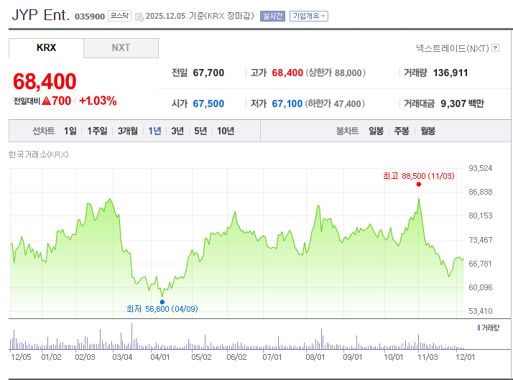Click the 시가 value 67,500
This screenshot has width=513, height=380.
pyautogui.click(x=208, y=103)
